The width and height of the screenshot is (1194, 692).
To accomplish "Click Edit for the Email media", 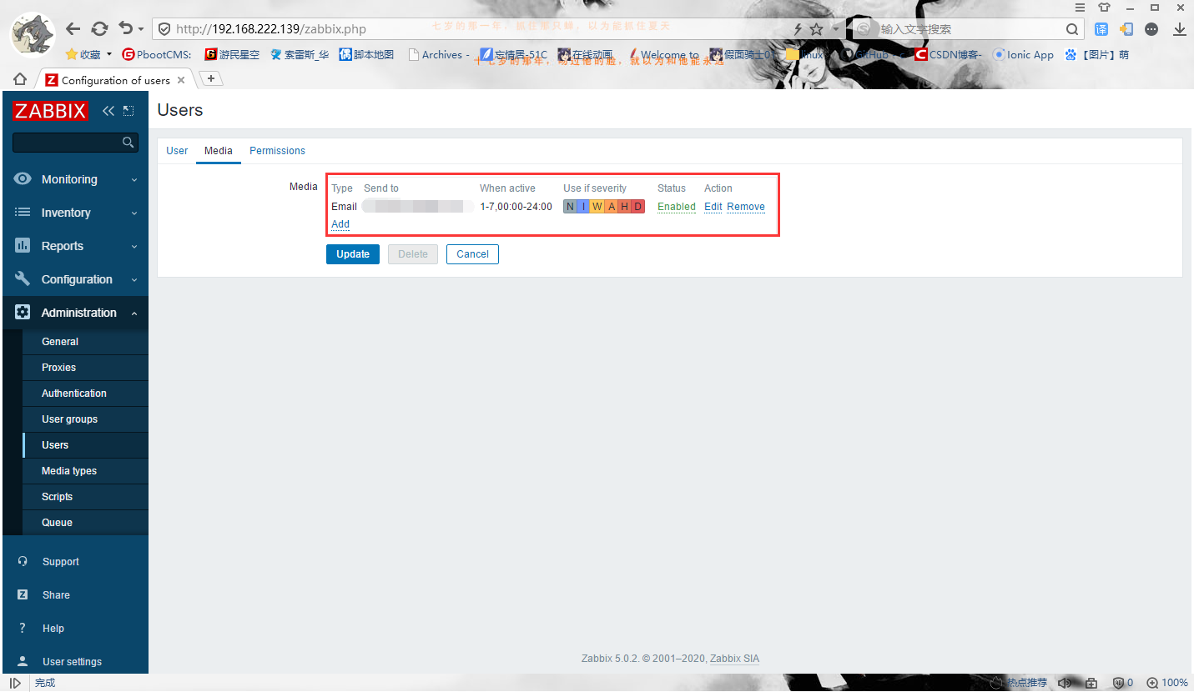I will (713, 207).
